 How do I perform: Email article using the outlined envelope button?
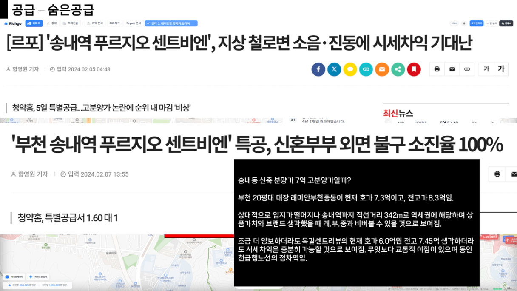(452, 69)
